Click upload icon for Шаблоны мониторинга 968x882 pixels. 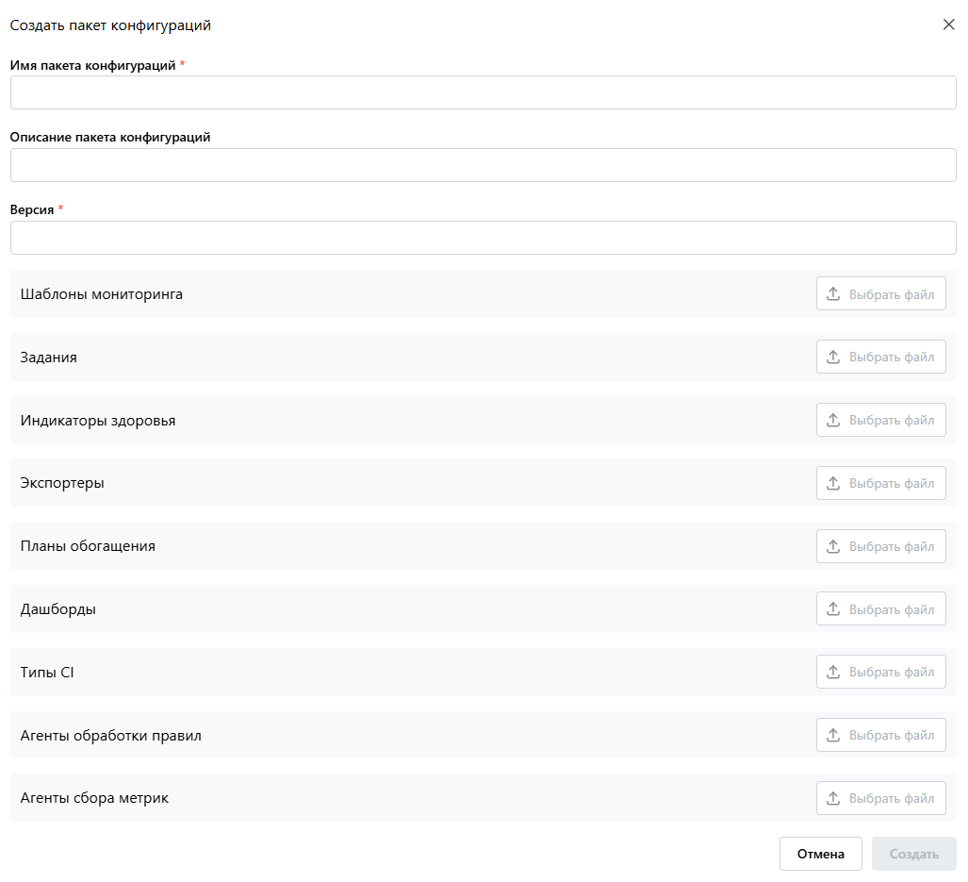coord(833,294)
